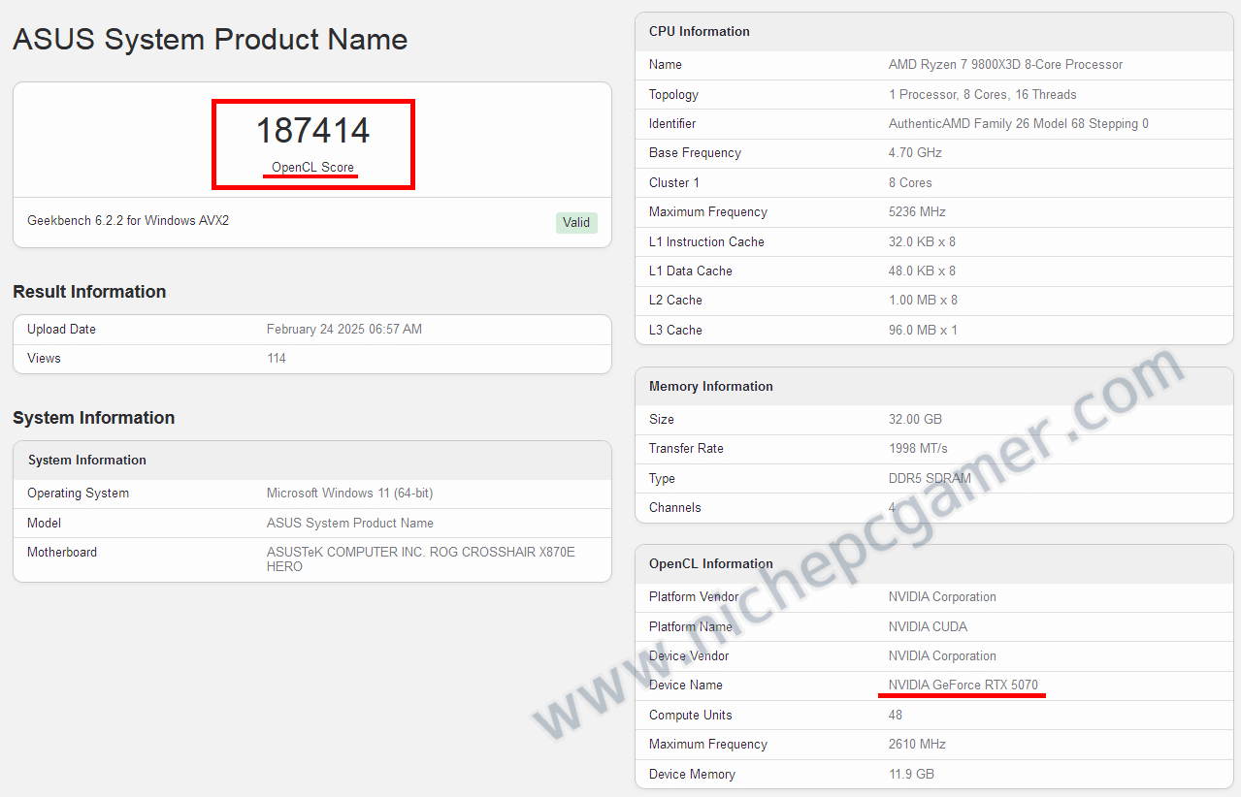Viewport: 1241px width, 797px height.
Task: Select the Operating System label
Action: [x=78, y=493]
